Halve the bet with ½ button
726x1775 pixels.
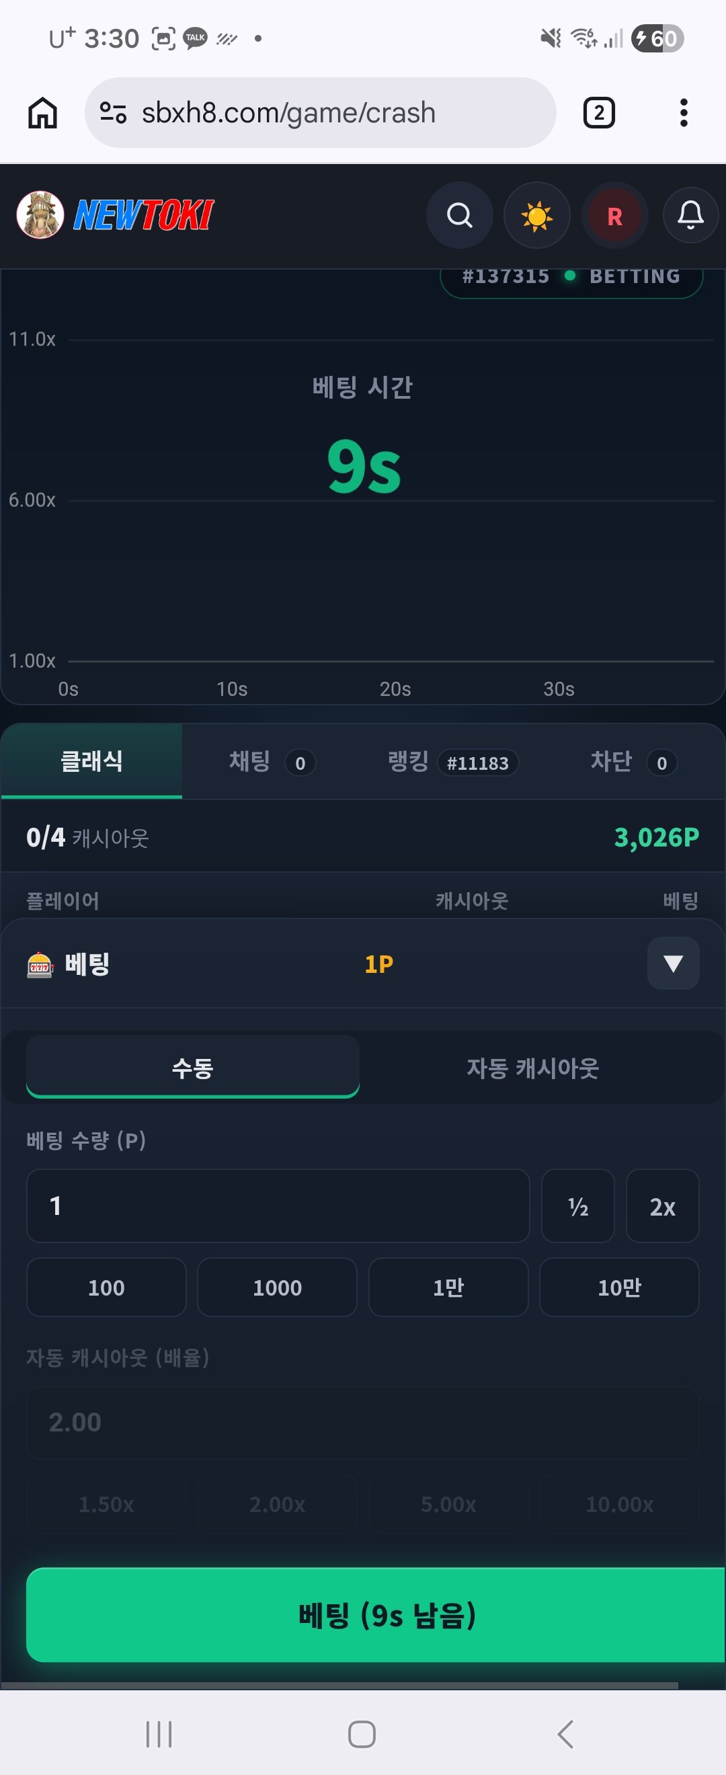[x=578, y=1206]
